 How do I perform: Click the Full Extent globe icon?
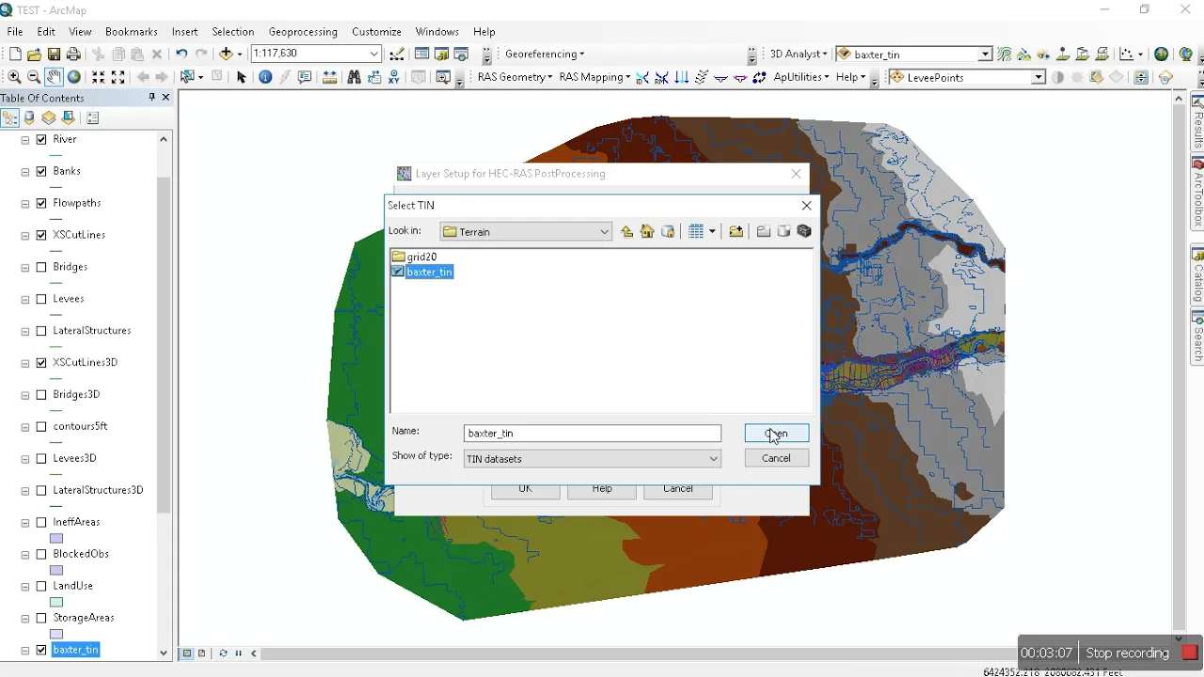click(73, 77)
